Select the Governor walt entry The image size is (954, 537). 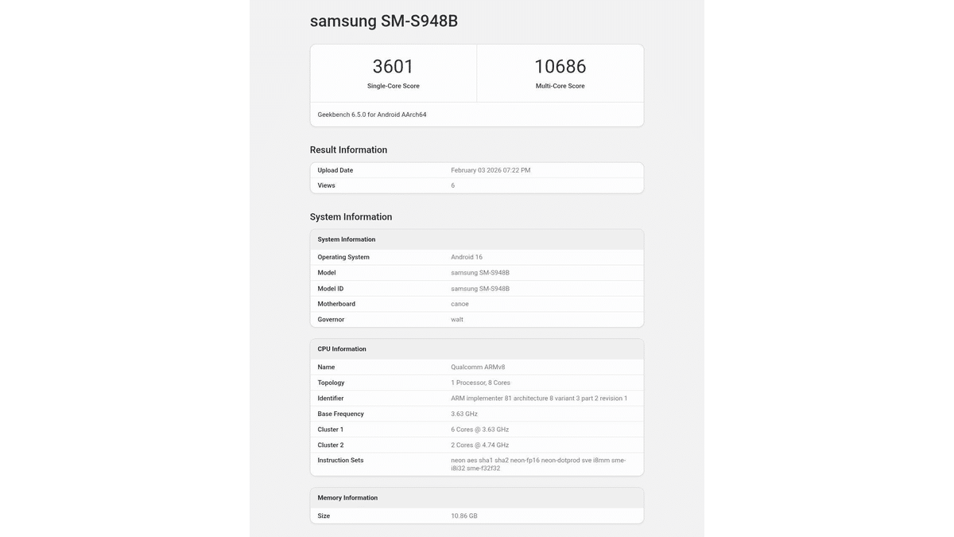[x=477, y=318]
